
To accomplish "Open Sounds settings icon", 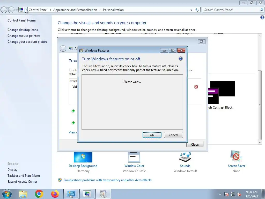I will click(x=185, y=157).
